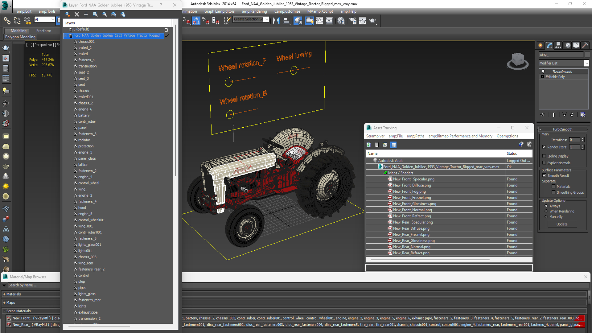
Task: Click Remove Modifier trash icon
Action: (x=572, y=114)
